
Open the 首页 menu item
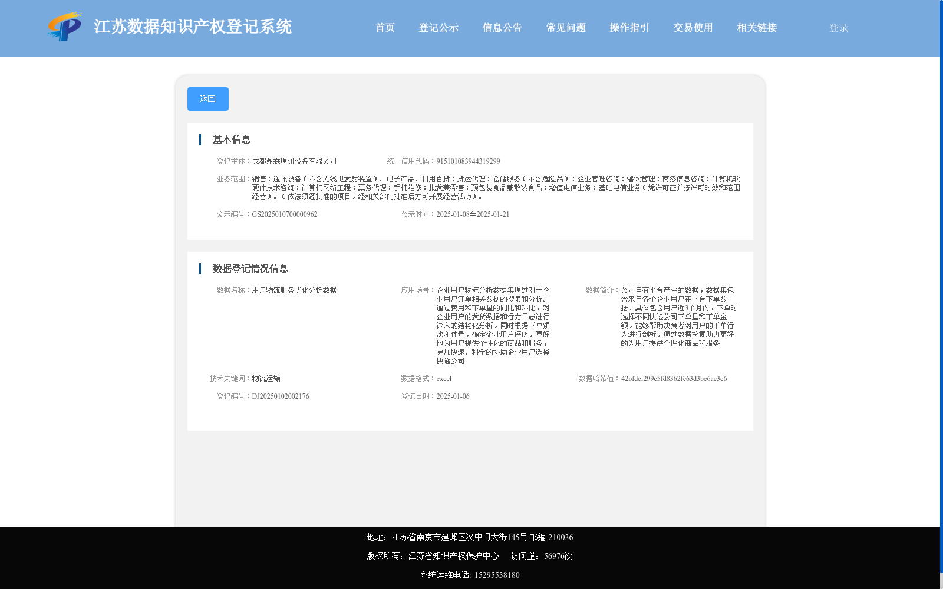(x=385, y=28)
